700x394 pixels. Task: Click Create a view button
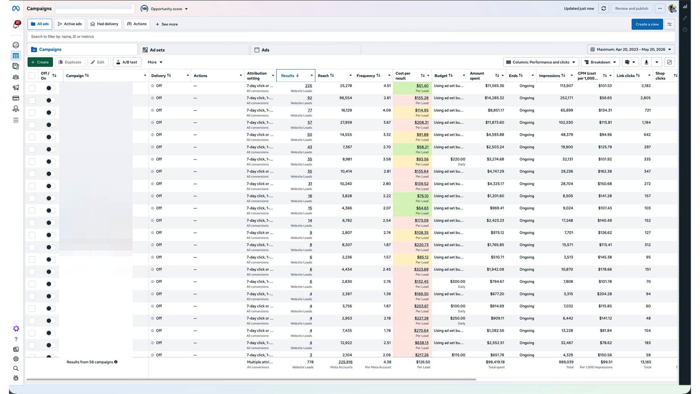click(647, 24)
